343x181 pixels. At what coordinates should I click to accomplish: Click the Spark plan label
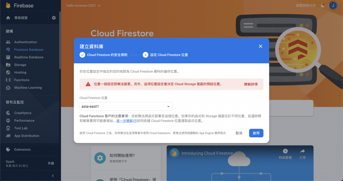(10, 162)
